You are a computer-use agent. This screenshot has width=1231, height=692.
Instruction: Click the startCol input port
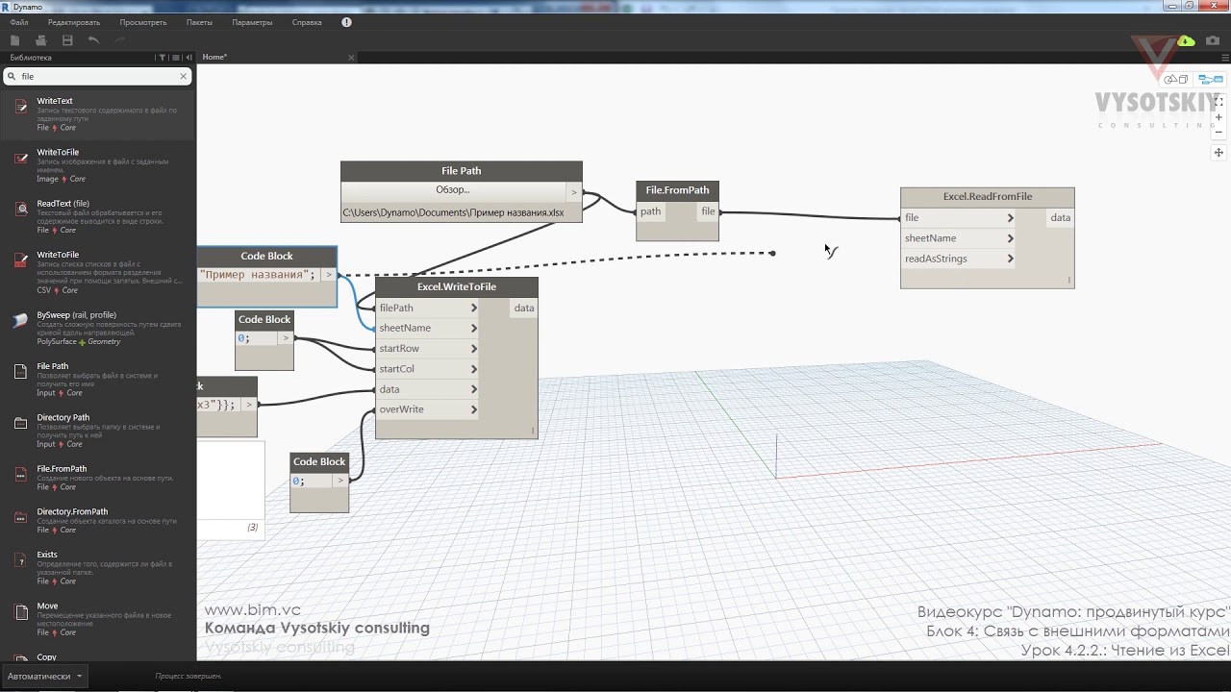(427, 369)
